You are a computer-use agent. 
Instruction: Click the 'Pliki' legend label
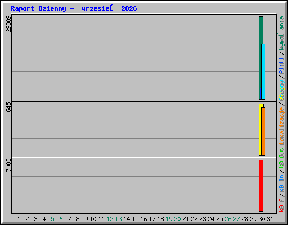point(281,66)
